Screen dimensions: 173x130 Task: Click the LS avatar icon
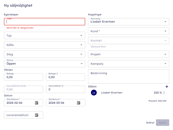point(94,93)
